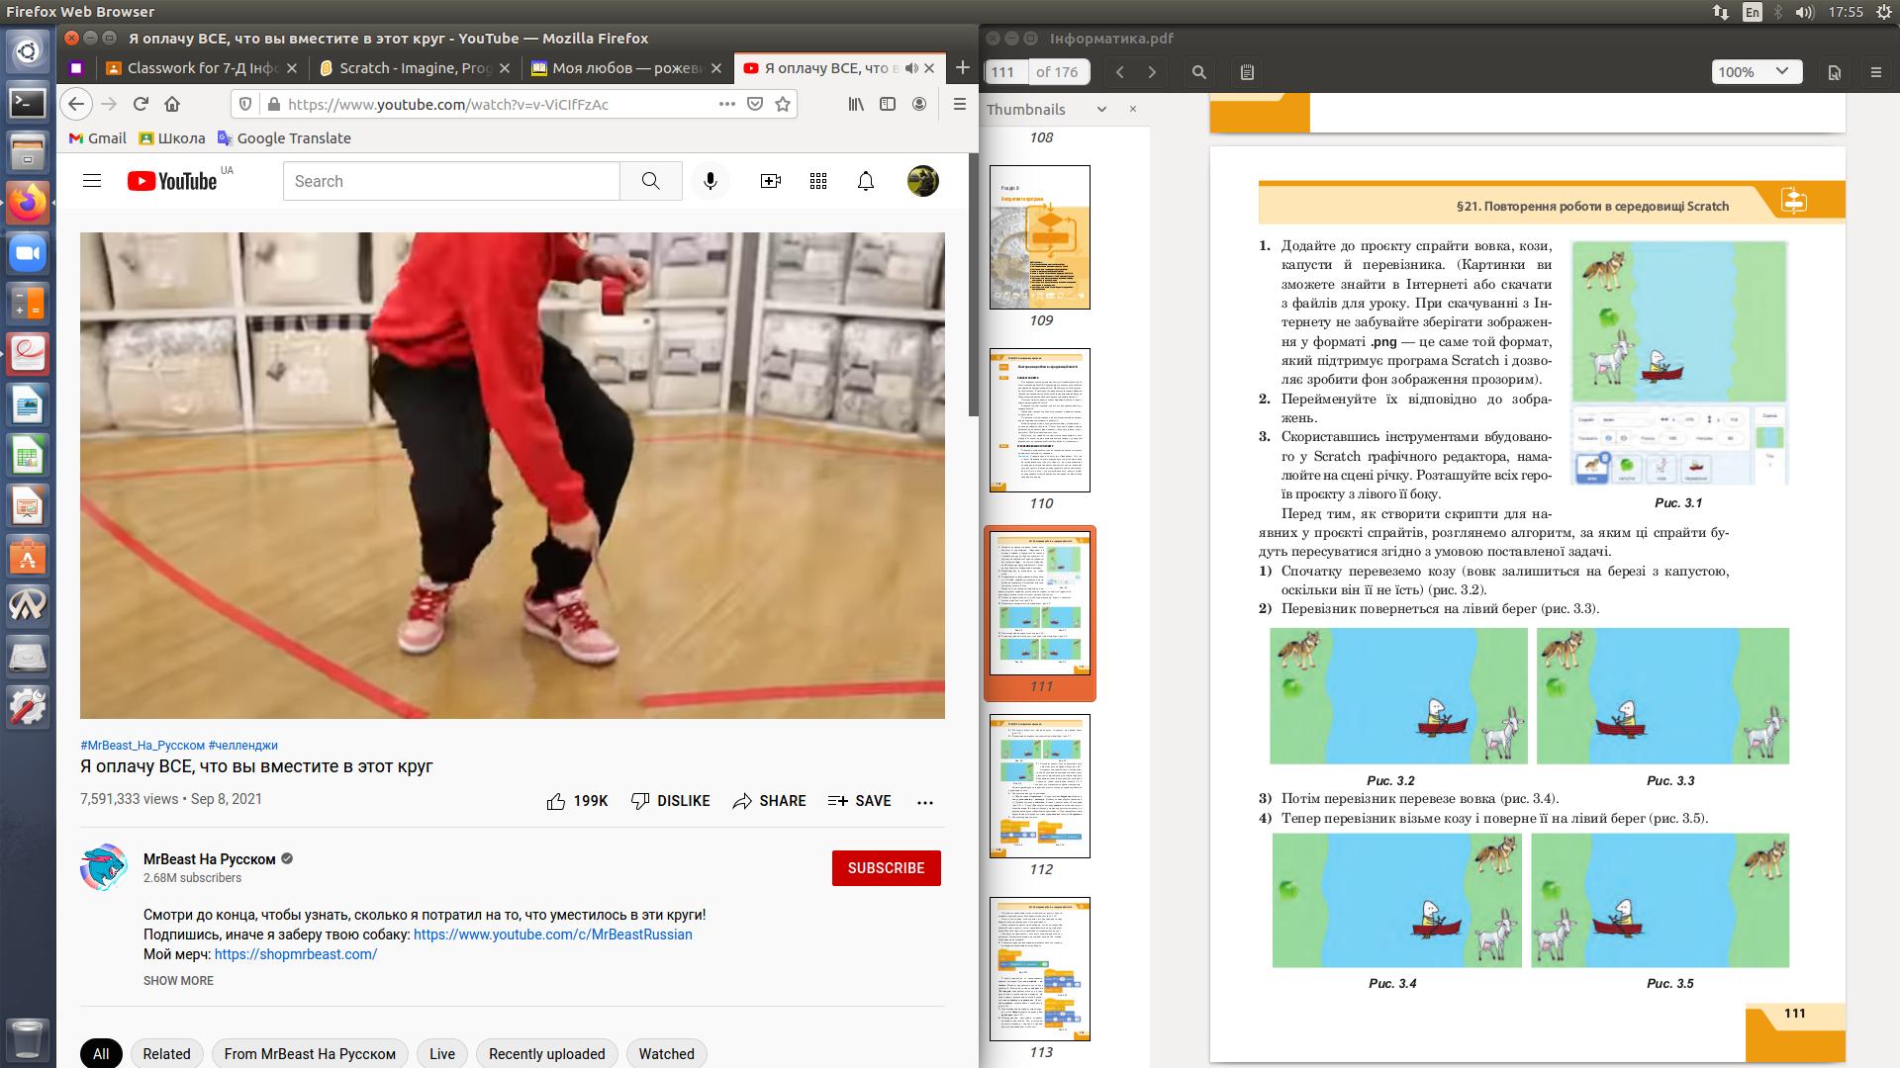Expand description with SHOW MORE
This screenshot has height=1068, width=1900.
[178, 981]
